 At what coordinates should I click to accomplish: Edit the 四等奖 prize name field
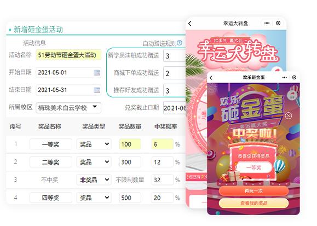click(51, 198)
